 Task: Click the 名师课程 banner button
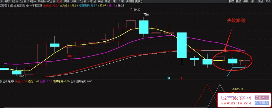point(262,103)
